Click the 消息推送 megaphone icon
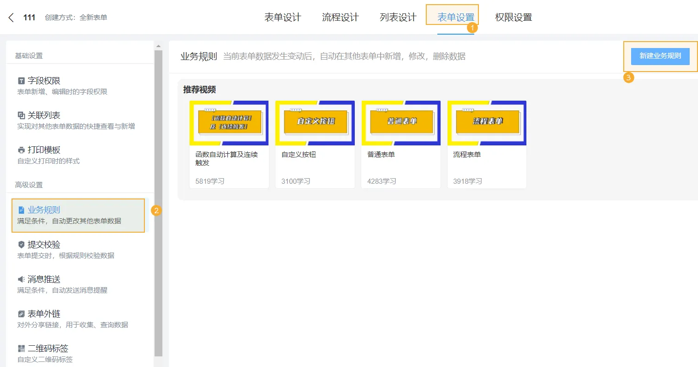 pos(21,279)
